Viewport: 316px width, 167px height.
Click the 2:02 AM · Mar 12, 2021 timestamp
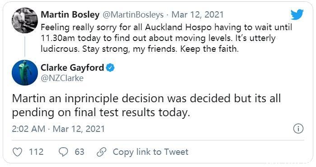58,129
